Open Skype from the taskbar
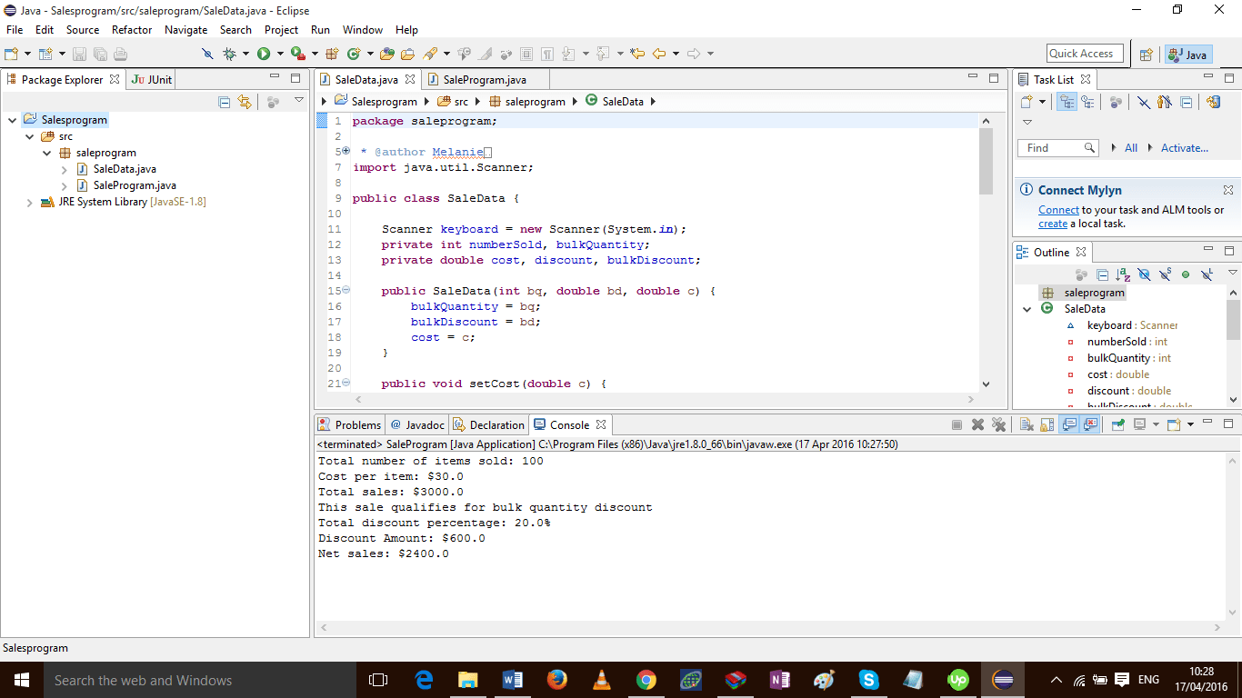Viewport: 1242px width, 698px height. click(869, 680)
